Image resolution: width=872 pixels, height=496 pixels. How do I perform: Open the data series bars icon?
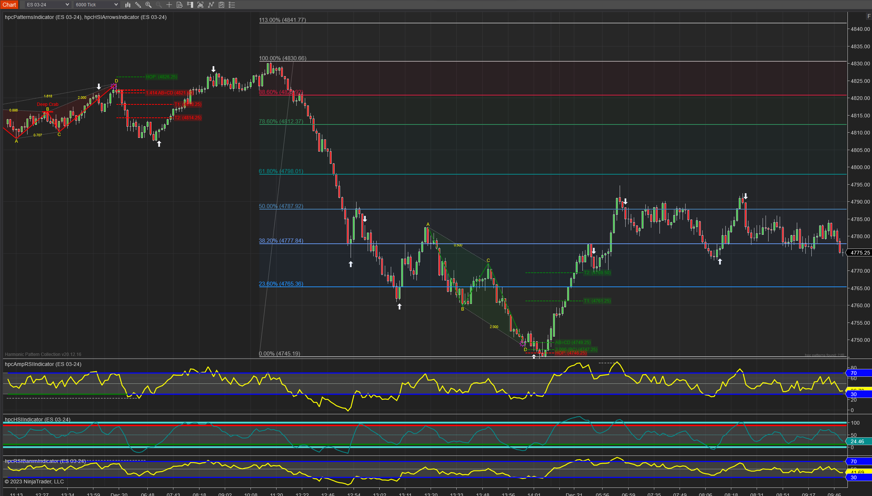tap(200, 5)
